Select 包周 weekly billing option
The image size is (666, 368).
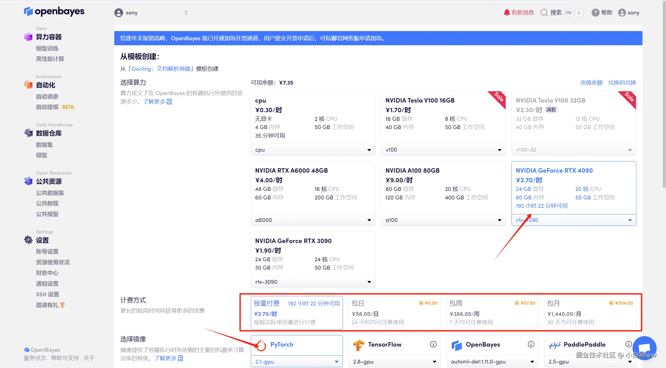pos(492,312)
